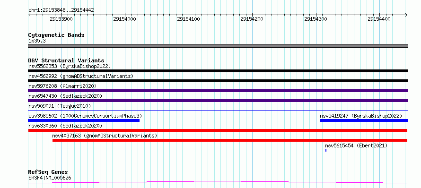The width and height of the screenshot is (421, 188).
Task: Open the nsv5419247 (ByrskaBishop2022) blue bar
Action: (364, 120)
